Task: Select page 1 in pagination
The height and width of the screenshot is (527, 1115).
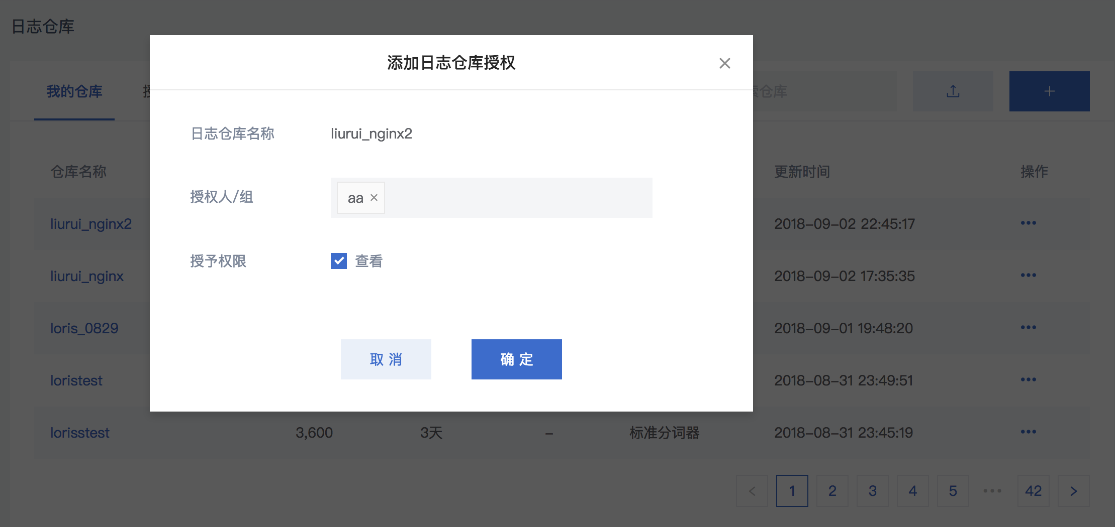Action: (792, 491)
